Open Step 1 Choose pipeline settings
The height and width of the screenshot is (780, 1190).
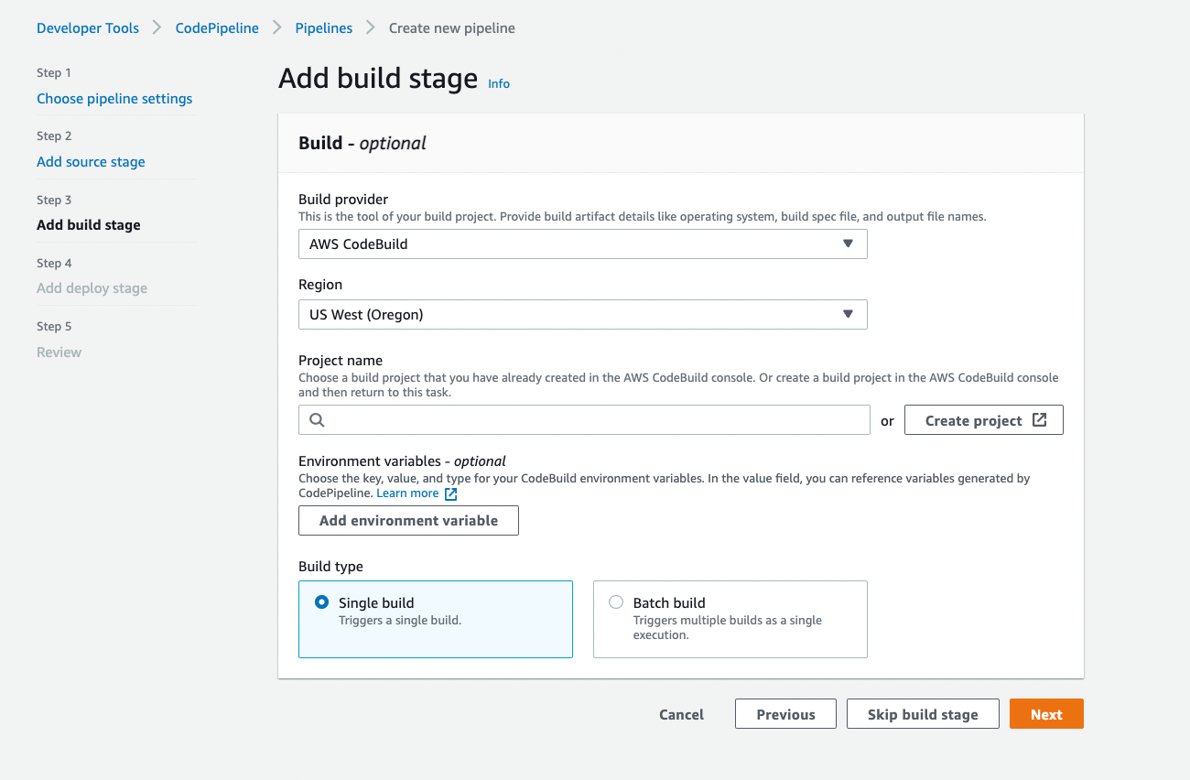[114, 99]
